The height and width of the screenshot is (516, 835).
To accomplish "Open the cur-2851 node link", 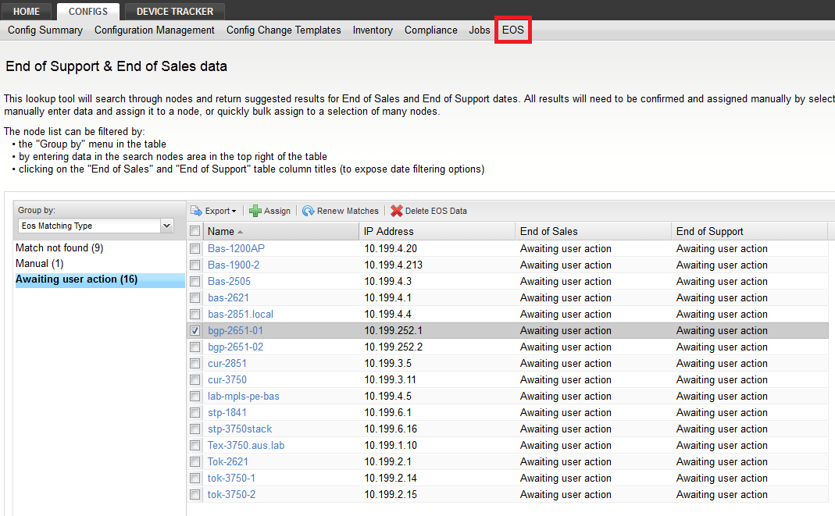I will pos(227,363).
